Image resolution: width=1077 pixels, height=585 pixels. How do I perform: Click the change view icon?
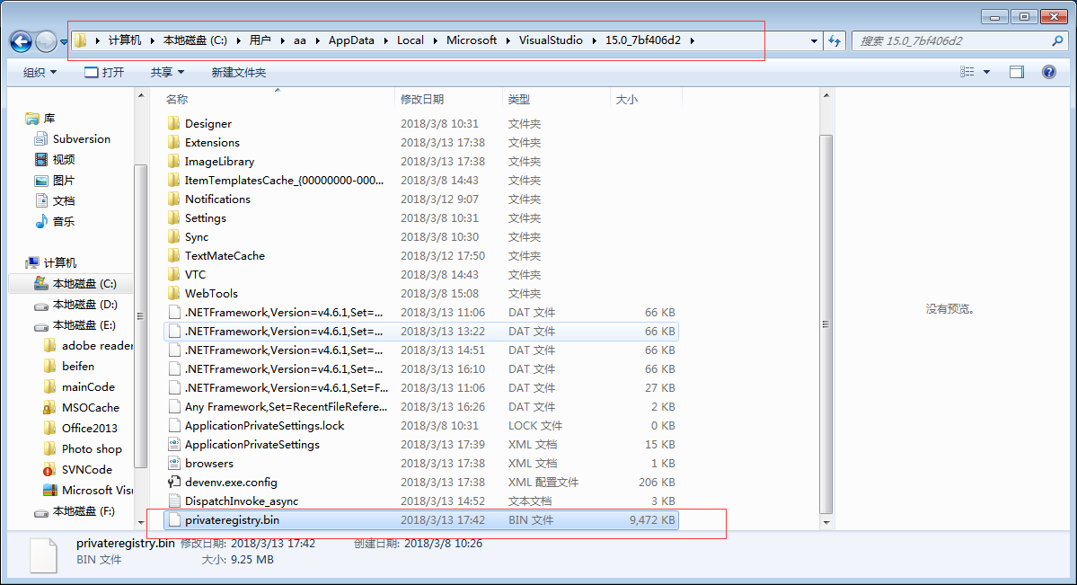(967, 72)
